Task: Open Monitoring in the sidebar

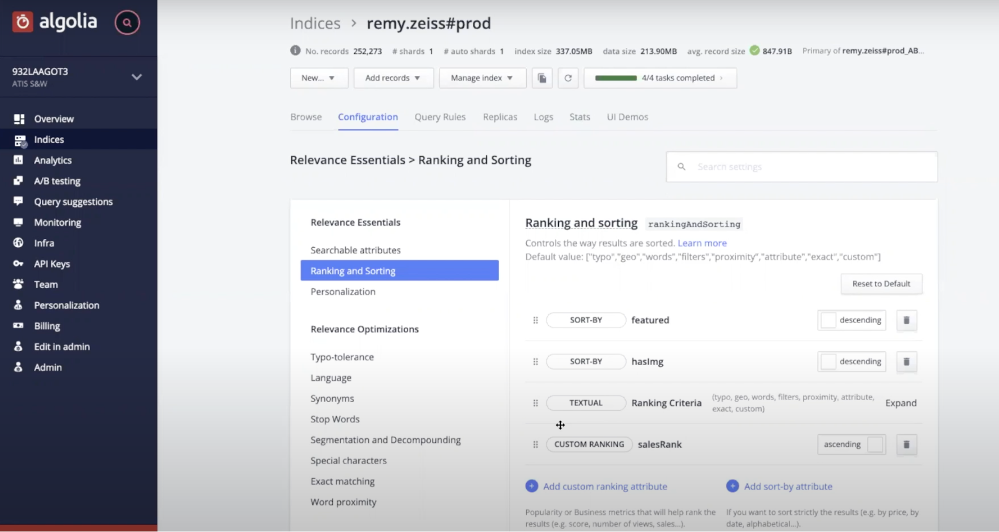Action: [x=57, y=222]
